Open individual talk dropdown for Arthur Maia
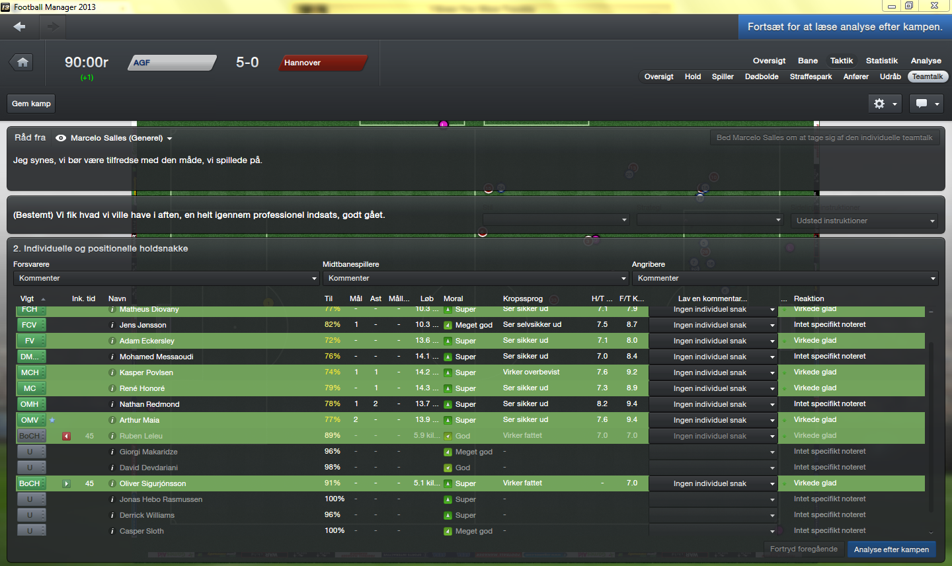The height and width of the screenshot is (566, 952). coord(713,420)
